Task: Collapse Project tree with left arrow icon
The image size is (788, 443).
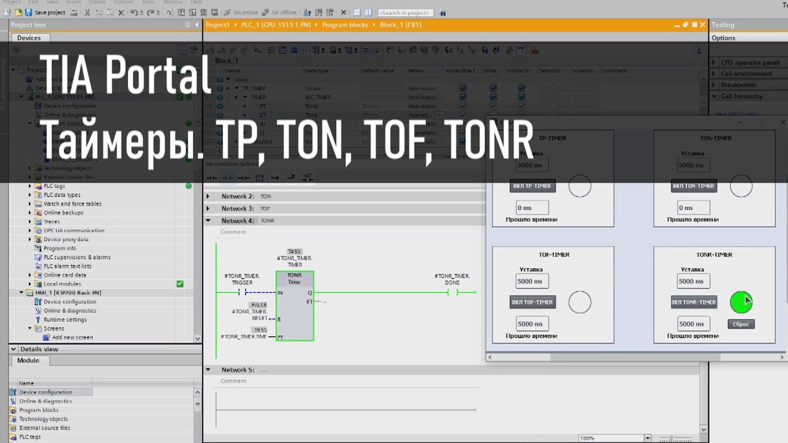Action: (196, 25)
